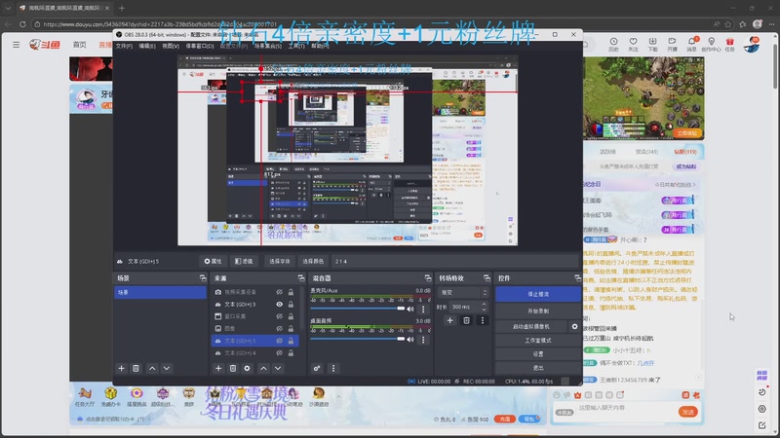Show the 视频采集设备 source

(280, 292)
